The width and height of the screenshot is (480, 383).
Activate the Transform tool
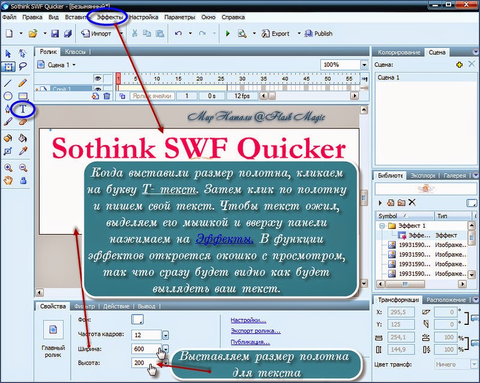pos(8,67)
